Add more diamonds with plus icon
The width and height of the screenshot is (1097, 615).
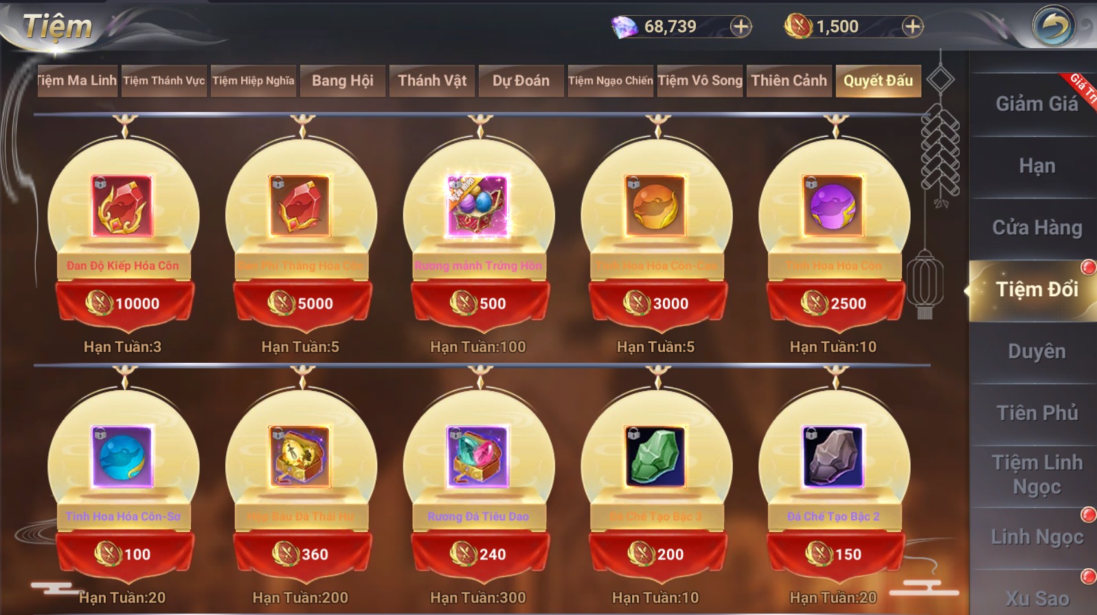pos(740,27)
